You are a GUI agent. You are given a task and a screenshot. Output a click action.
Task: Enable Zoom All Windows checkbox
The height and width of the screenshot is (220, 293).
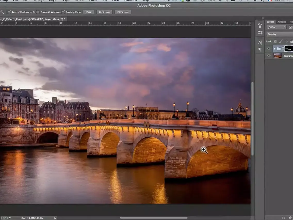(38, 12)
